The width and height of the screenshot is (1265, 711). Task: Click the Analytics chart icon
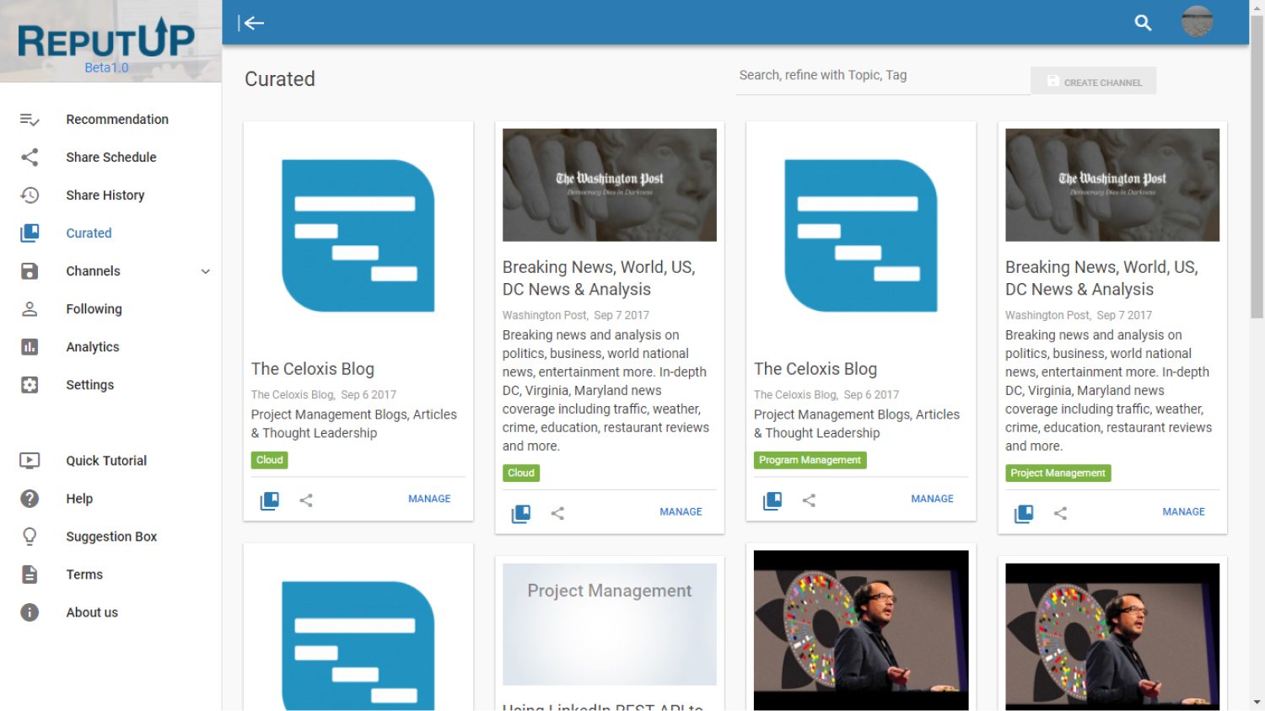tap(30, 347)
